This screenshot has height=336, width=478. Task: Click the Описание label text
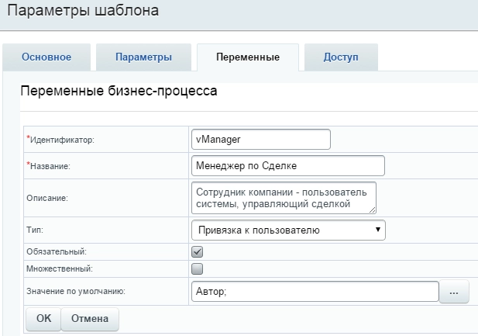(48, 198)
